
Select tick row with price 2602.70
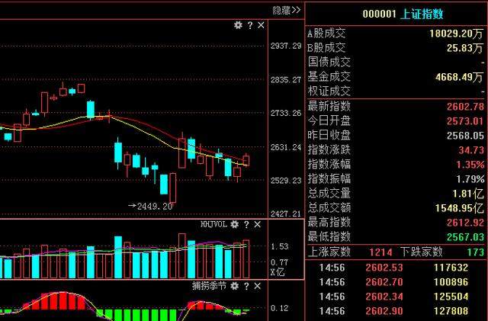coord(395,282)
